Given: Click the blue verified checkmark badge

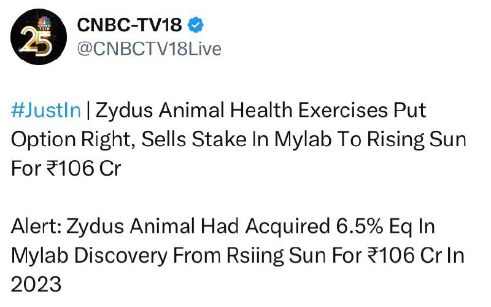Looking at the screenshot, I should coord(195,25).
